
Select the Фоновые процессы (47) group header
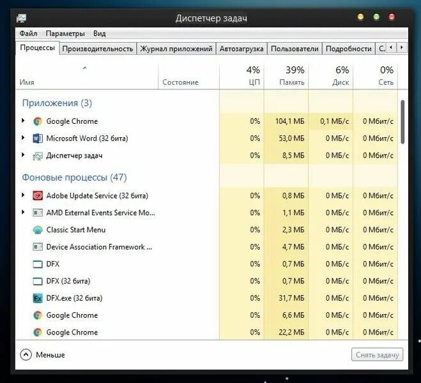click(x=74, y=177)
